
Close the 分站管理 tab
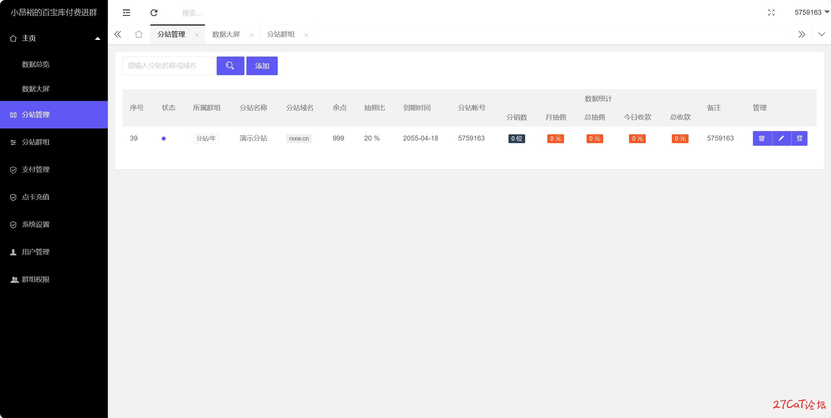click(x=197, y=35)
